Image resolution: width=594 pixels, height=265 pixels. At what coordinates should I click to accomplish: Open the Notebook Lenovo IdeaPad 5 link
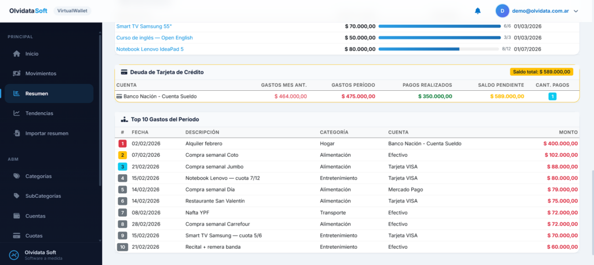(x=150, y=49)
